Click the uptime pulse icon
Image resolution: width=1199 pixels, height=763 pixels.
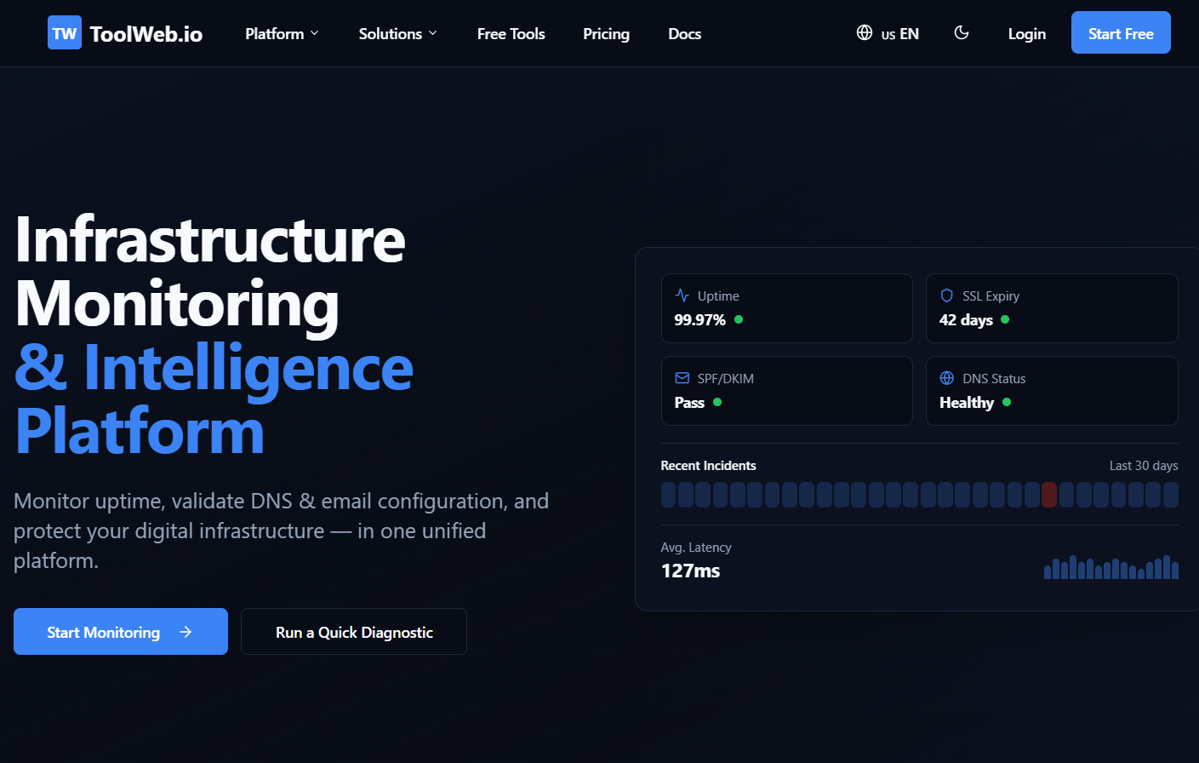681,295
